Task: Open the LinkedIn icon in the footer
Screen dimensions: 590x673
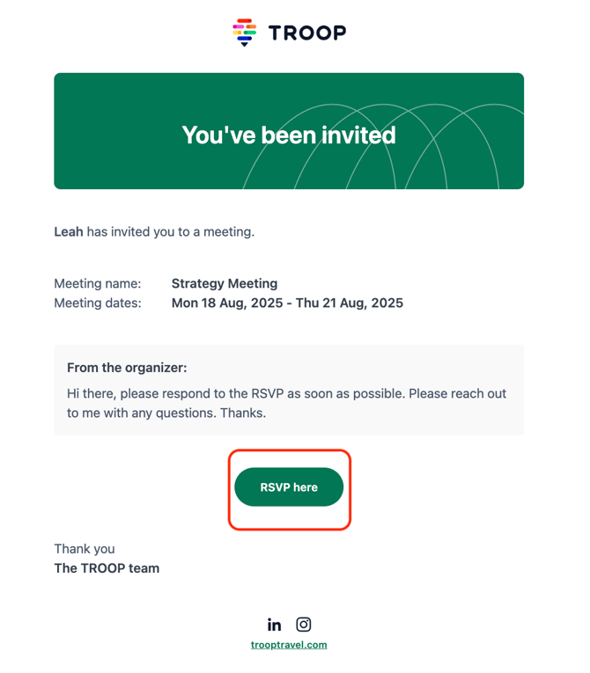Action: pyautogui.click(x=274, y=625)
